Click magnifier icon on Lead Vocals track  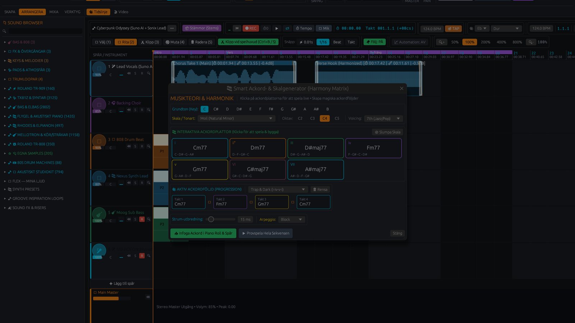pos(148,73)
